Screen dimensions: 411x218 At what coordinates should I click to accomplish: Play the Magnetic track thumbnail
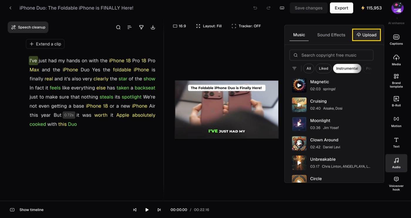point(299,85)
